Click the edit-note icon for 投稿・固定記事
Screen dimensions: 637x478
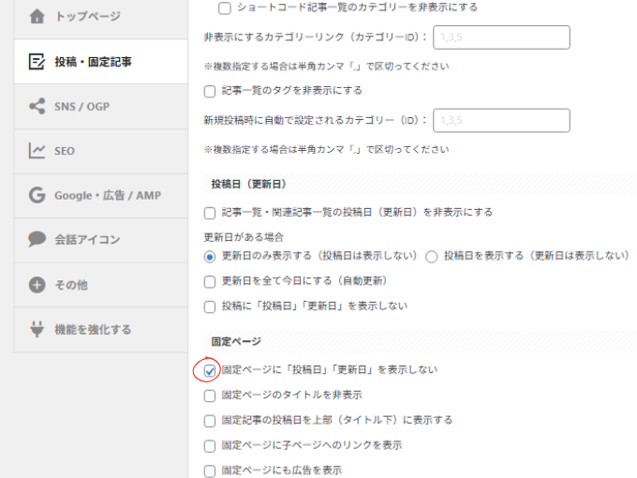pyautogui.click(x=37, y=62)
